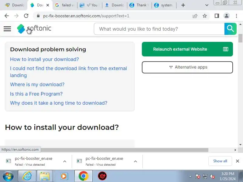Click the muted volume tray icon

point(212,176)
